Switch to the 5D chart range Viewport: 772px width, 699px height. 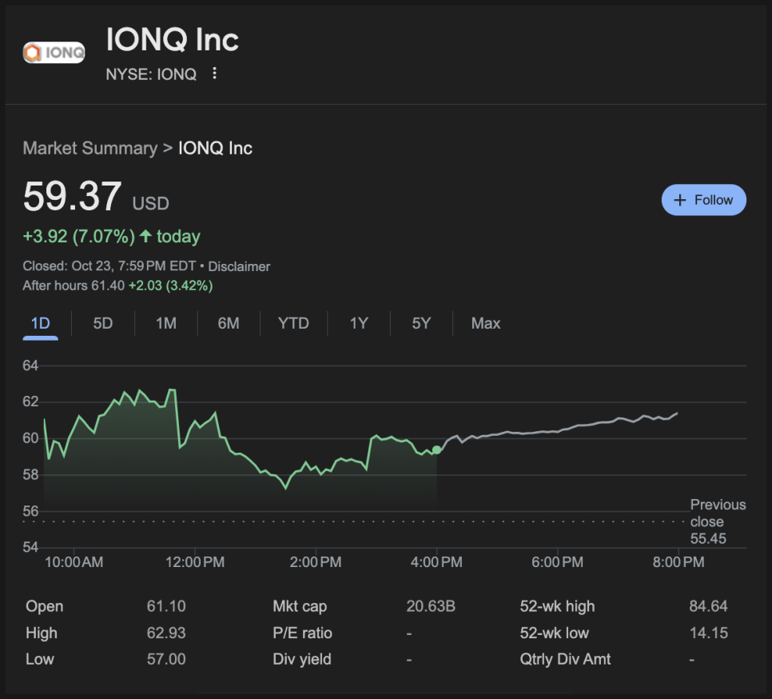tap(103, 323)
